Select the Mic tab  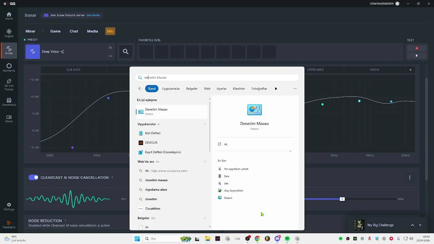click(x=110, y=31)
